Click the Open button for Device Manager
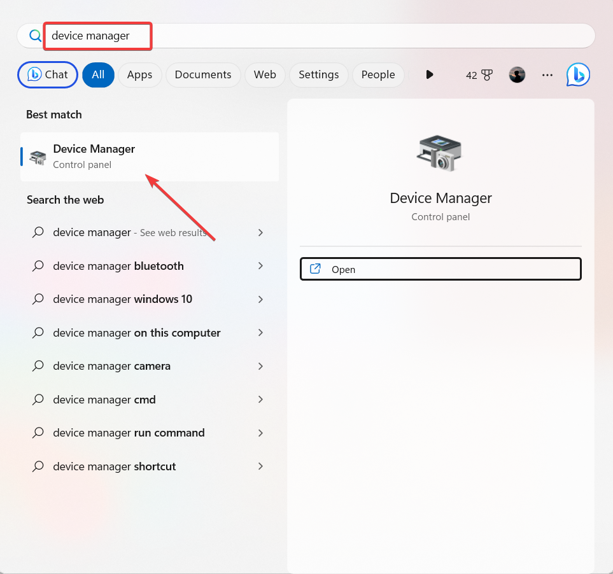Viewport: 613px width, 574px height. point(440,269)
